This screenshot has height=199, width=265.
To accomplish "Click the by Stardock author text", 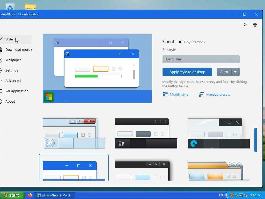I will click(x=196, y=42).
